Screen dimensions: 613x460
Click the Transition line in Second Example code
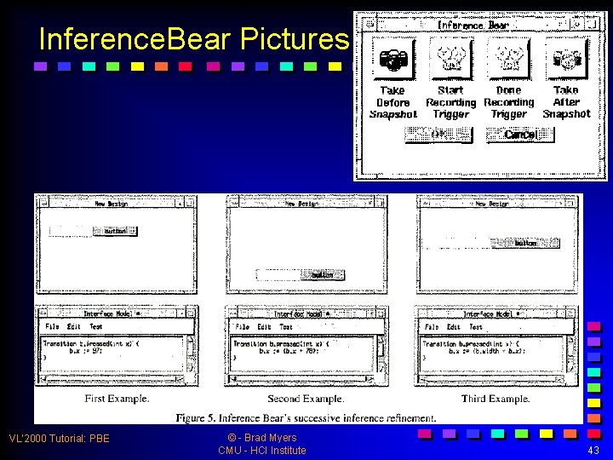(x=281, y=344)
